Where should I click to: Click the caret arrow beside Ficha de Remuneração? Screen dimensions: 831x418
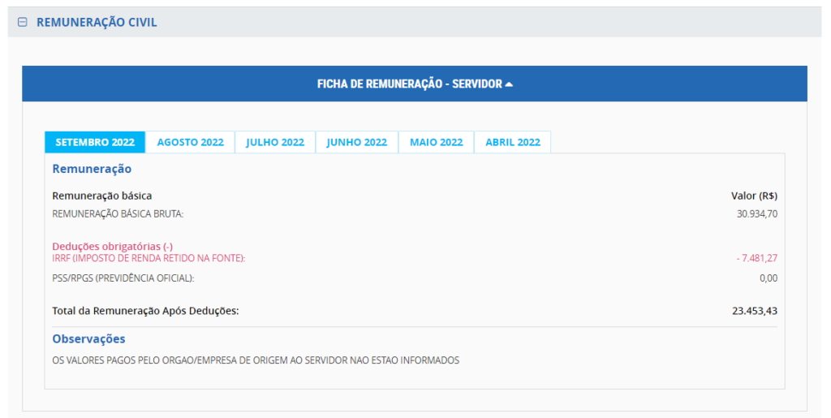pyautogui.click(x=509, y=84)
